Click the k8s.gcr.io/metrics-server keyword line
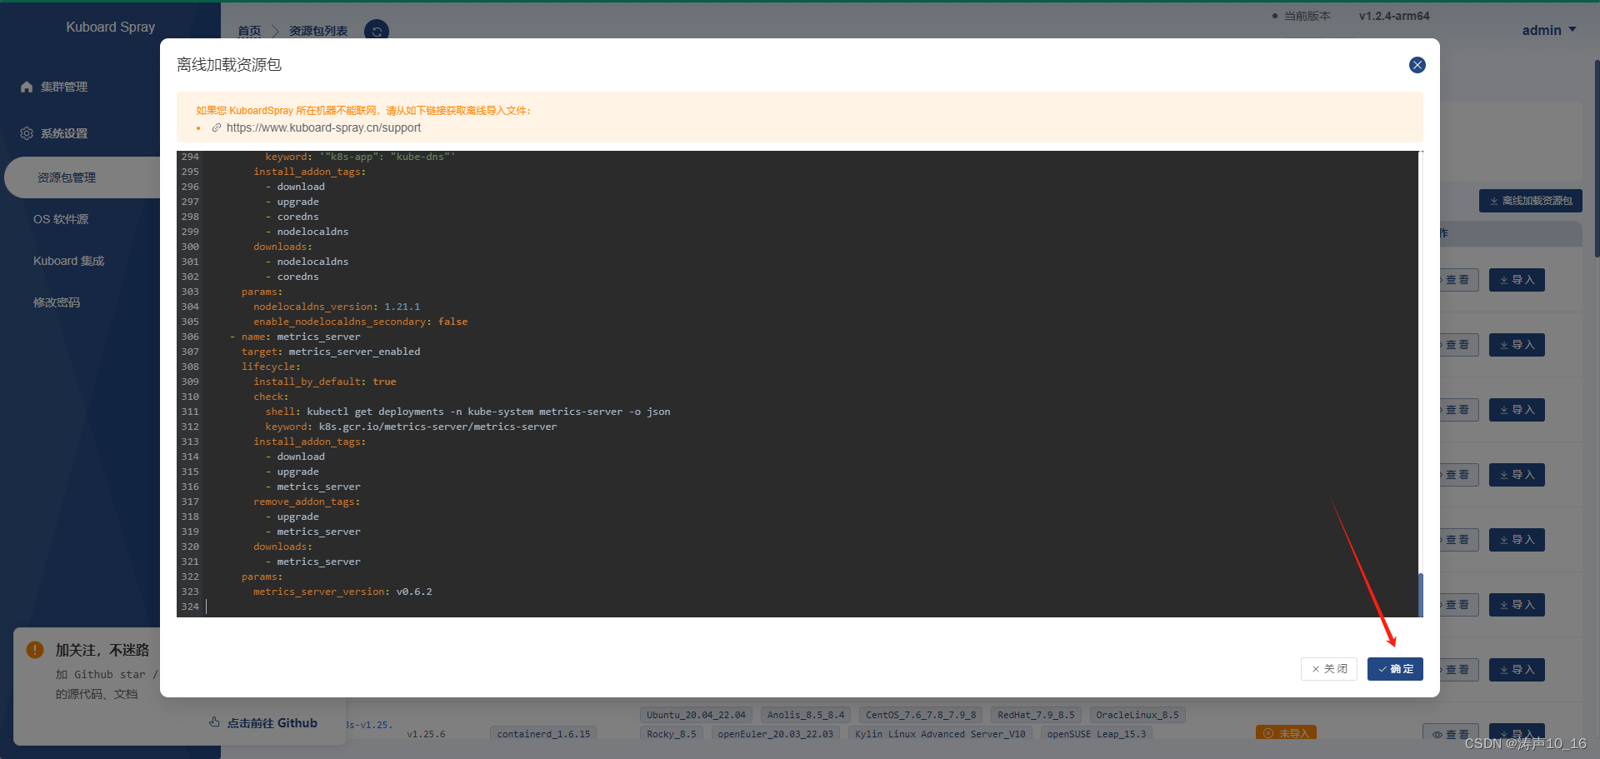The width and height of the screenshot is (1600, 759). (411, 427)
